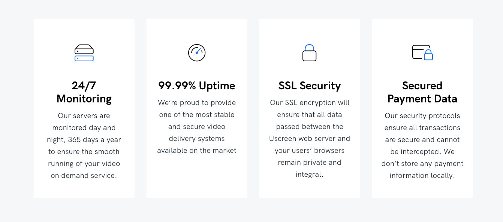
Task: Click the SSL encryption description paragraph
Action: [x=310, y=139]
